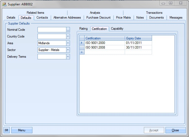The height and width of the screenshot is (137, 189).
Task: Click the new row asterisk marker
Action: click(82, 52)
